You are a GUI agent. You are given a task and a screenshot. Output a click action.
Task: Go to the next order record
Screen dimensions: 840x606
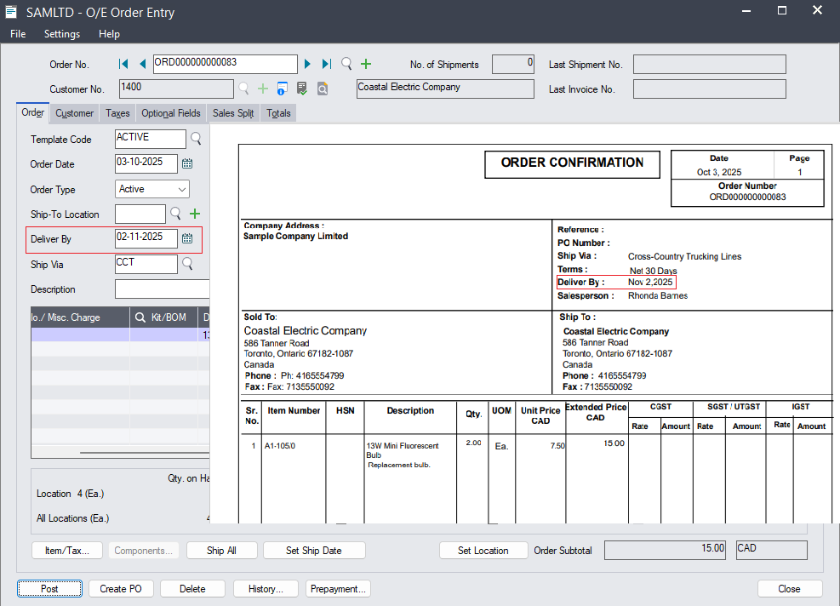tap(308, 64)
